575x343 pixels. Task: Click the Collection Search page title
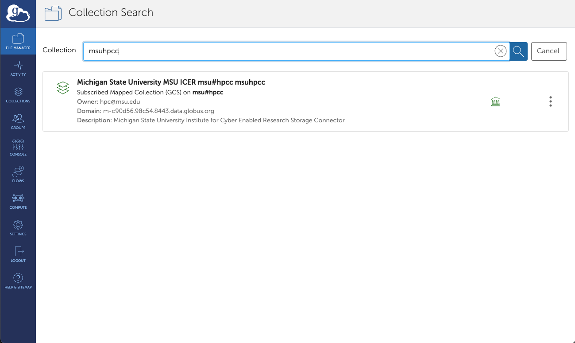pyautogui.click(x=111, y=13)
